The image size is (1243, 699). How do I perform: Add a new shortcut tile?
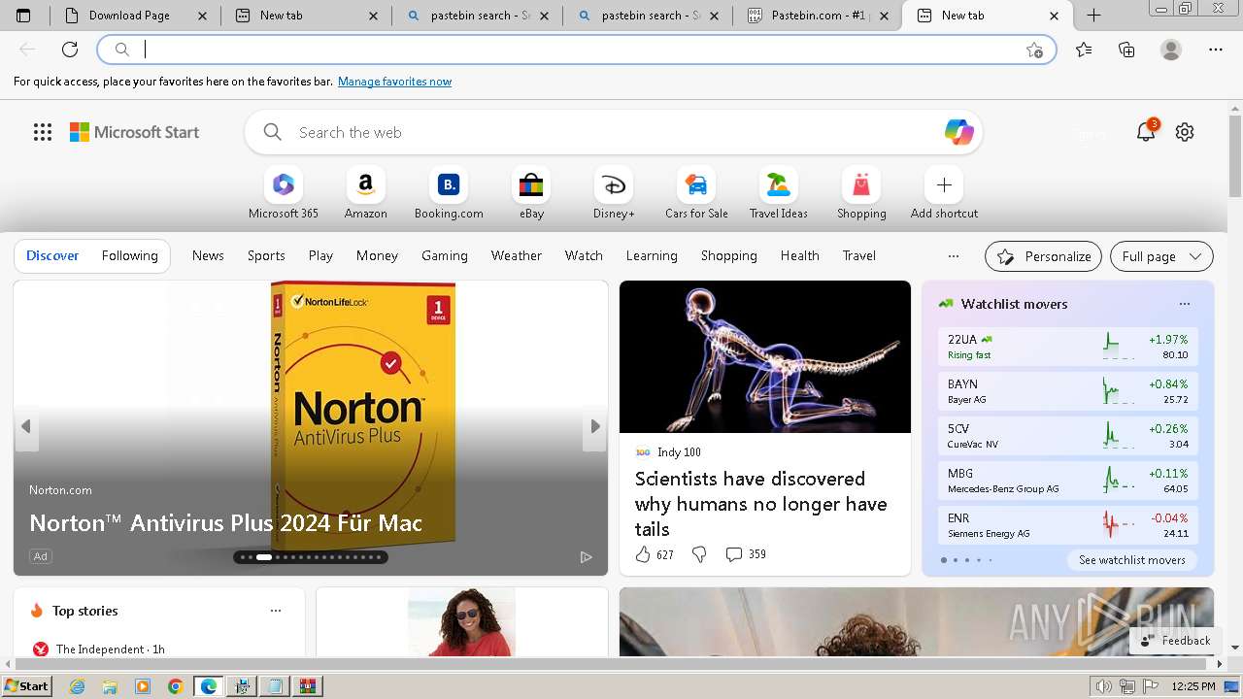944,193
